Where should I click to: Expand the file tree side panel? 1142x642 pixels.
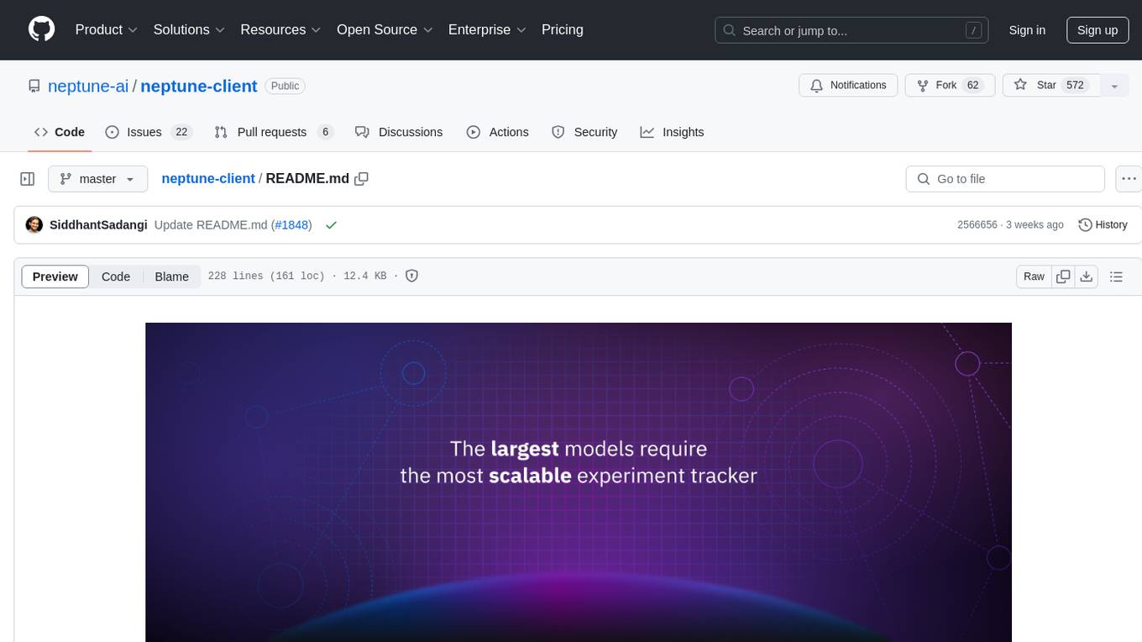pos(28,179)
